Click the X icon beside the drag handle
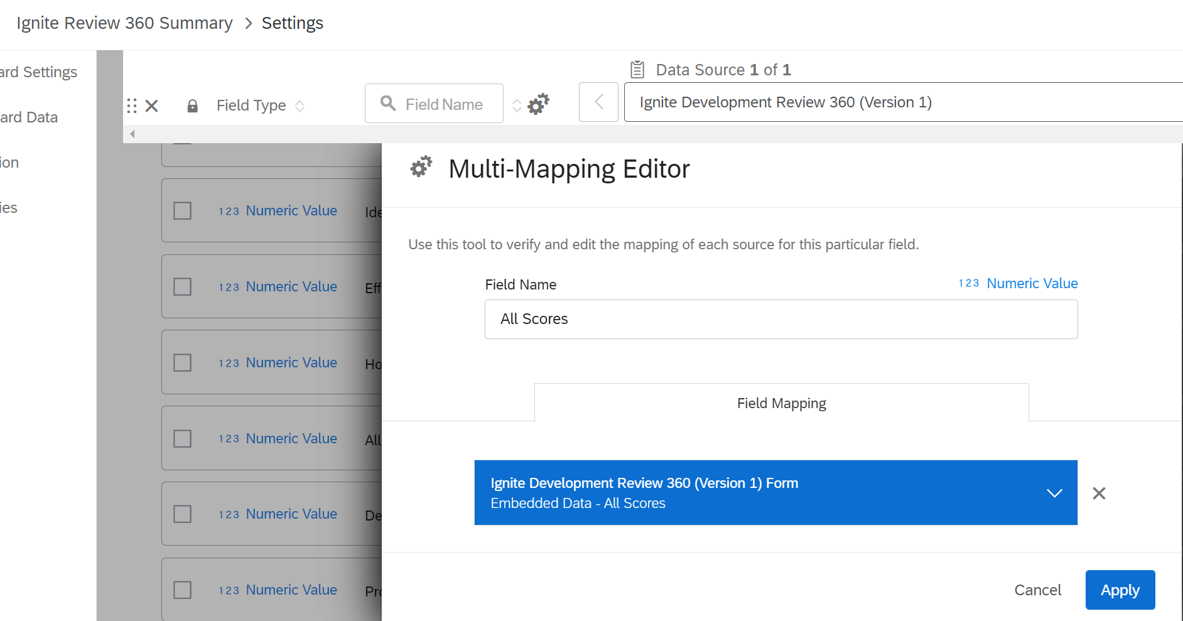This screenshot has width=1183, height=621. point(151,105)
